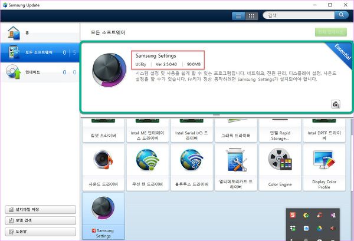
Task: Open the home page in sidebar
Action: pyautogui.click(x=40, y=32)
